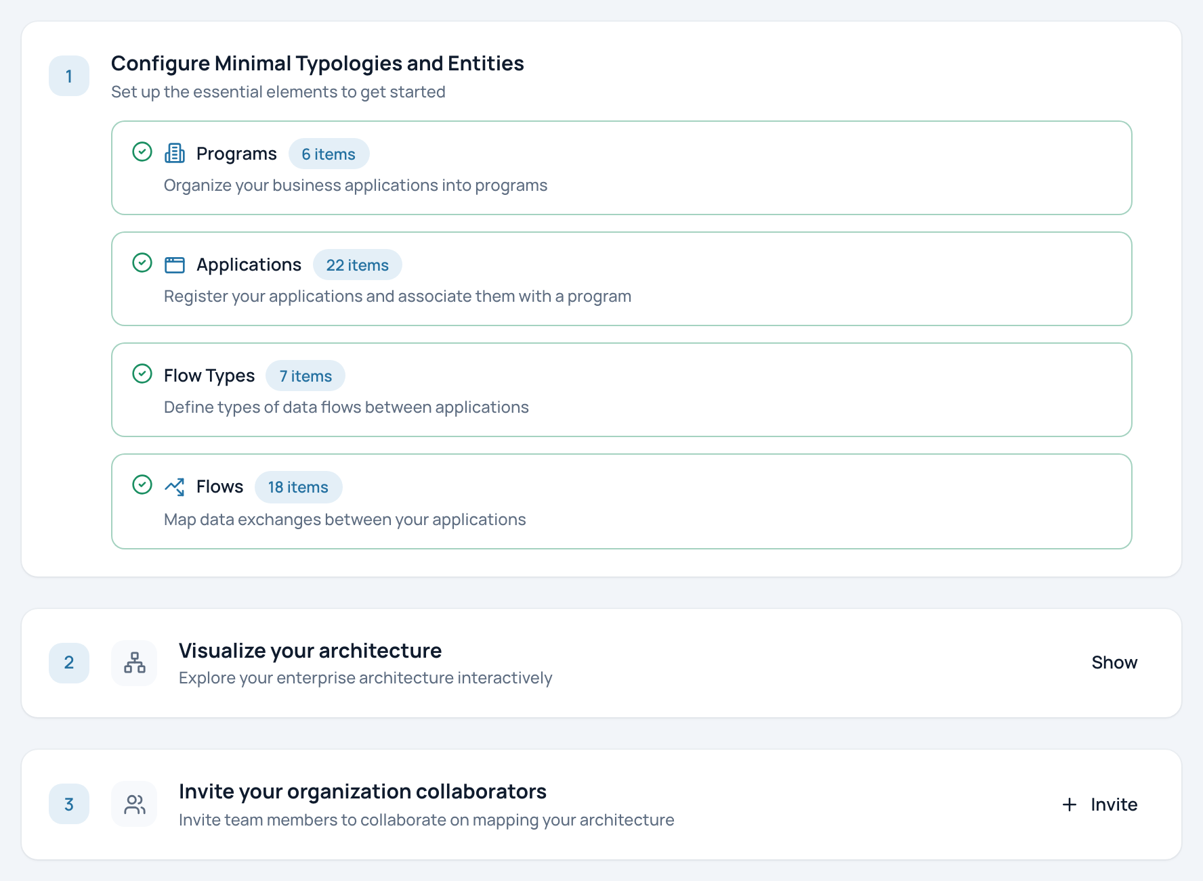Click the Programs completed checkmark
The image size is (1203, 881).
point(142,152)
